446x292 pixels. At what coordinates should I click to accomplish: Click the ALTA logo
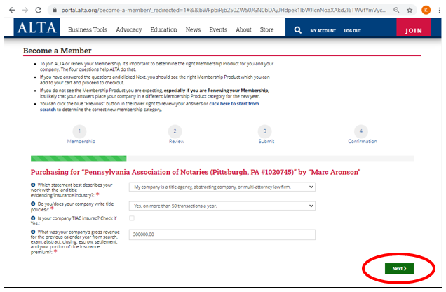[x=37, y=27]
